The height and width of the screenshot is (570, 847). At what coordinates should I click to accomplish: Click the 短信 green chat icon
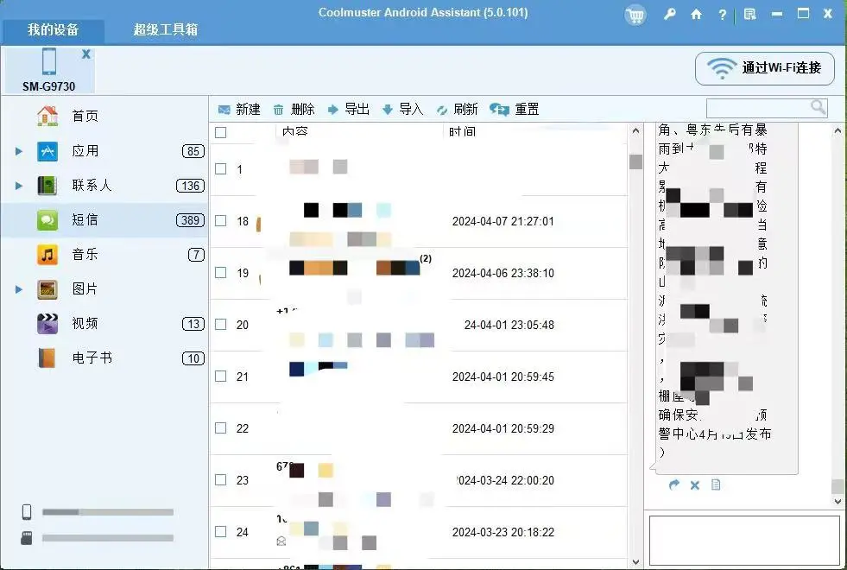click(x=47, y=220)
